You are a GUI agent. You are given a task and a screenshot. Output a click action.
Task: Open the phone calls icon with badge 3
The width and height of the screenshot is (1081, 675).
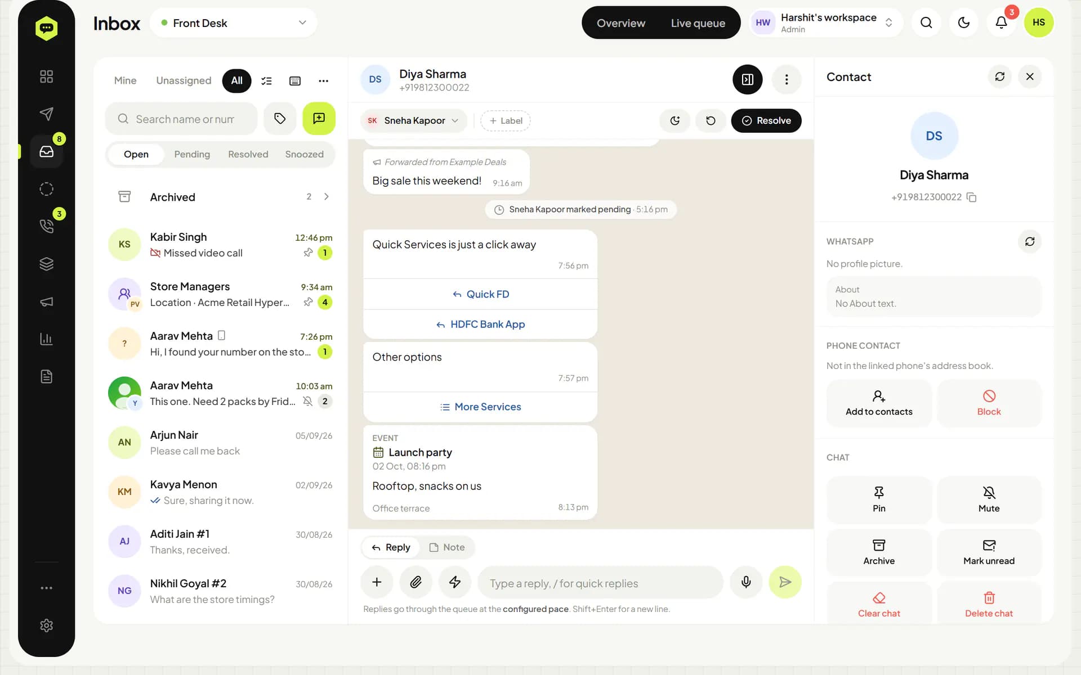pyautogui.click(x=46, y=226)
